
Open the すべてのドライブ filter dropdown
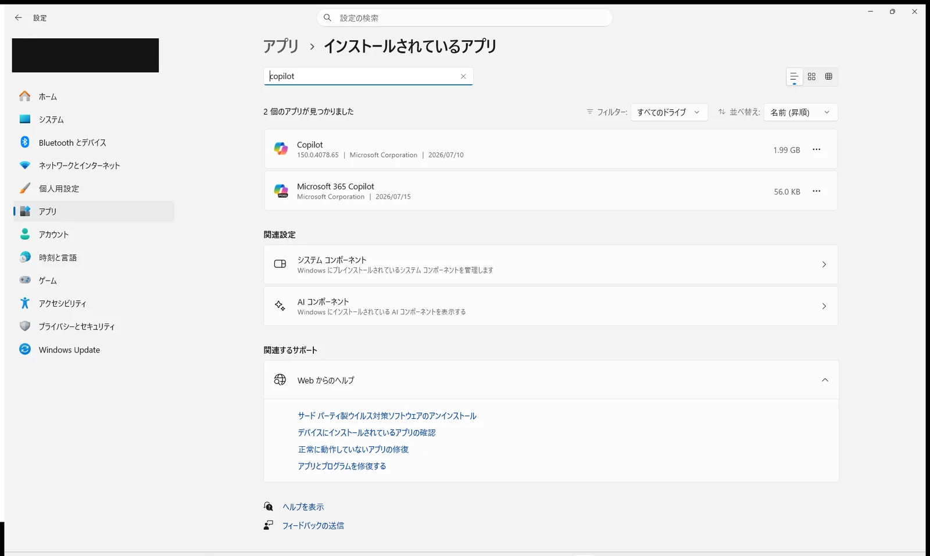click(x=669, y=112)
